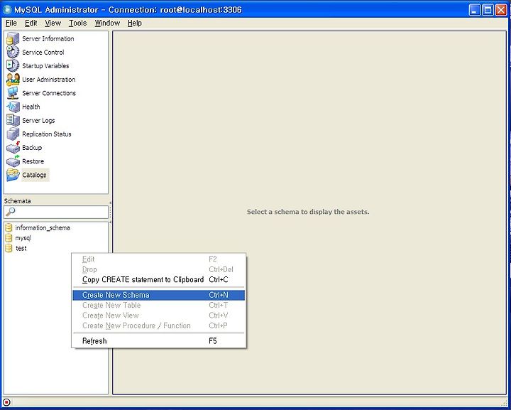Open the Window menu

pos(107,23)
